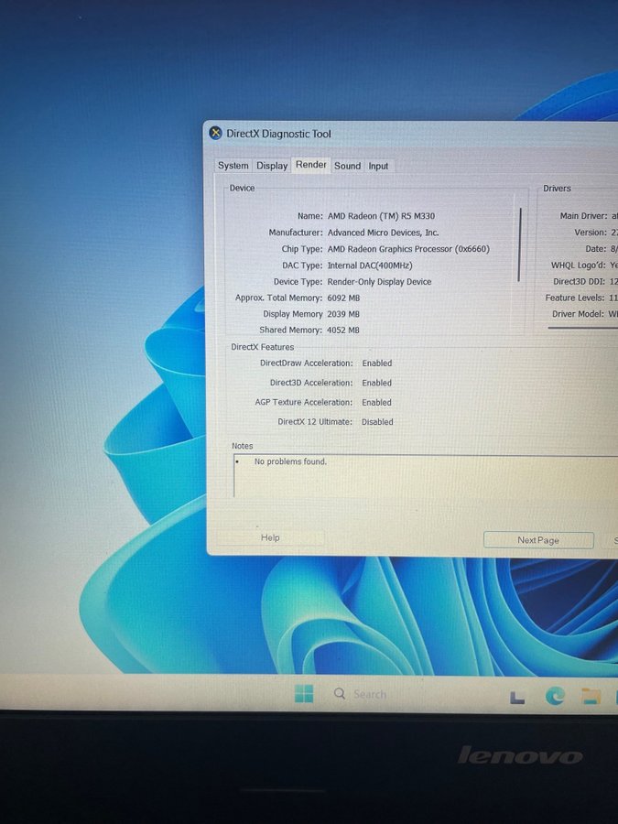The height and width of the screenshot is (824, 618).
Task: Click the Chip Type value text
Action: tap(408, 249)
